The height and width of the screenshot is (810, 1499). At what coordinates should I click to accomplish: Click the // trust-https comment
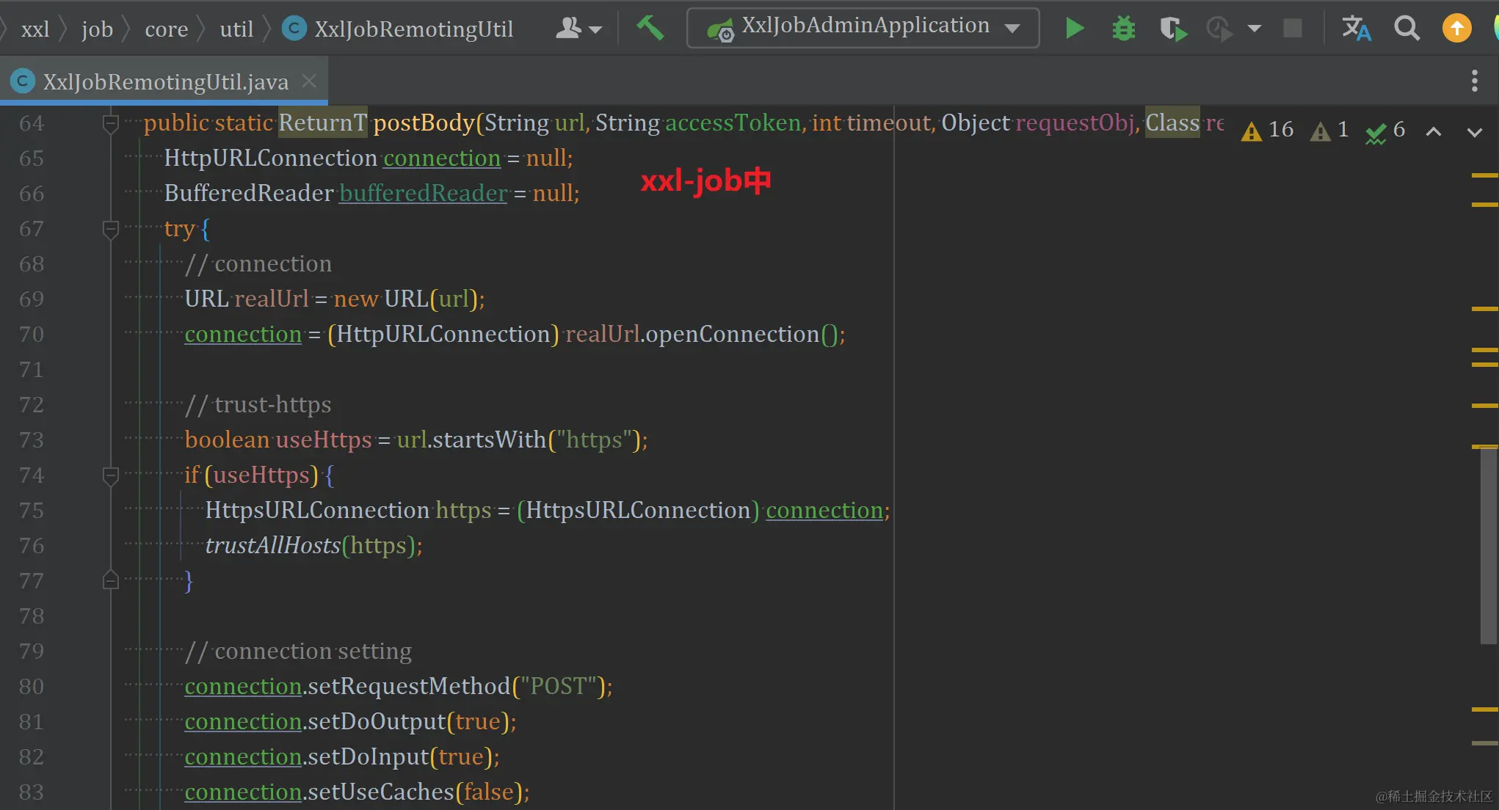[258, 404]
